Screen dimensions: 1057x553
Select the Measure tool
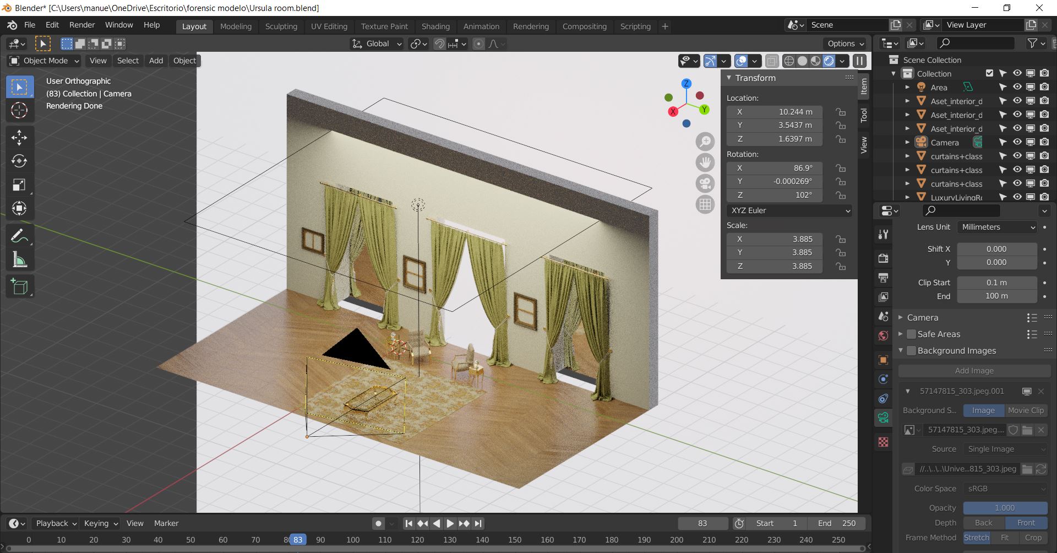click(19, 260)
